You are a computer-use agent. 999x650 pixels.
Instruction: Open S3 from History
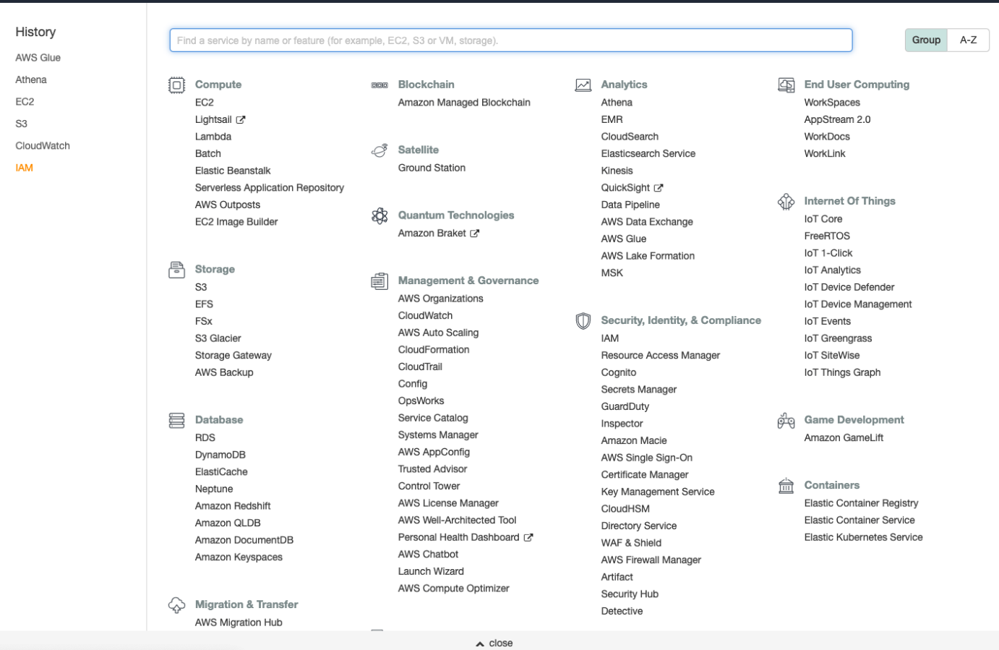[x=22, y=124]
